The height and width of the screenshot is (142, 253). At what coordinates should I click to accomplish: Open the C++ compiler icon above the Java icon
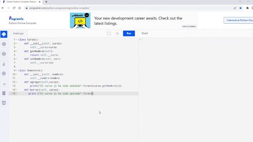[4, 54]
